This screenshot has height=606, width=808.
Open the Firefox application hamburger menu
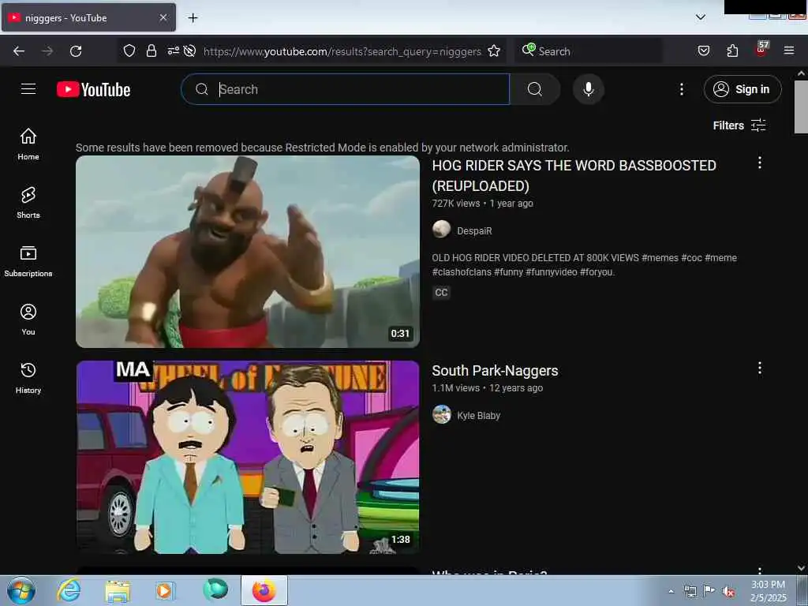(x=789, y=50)
